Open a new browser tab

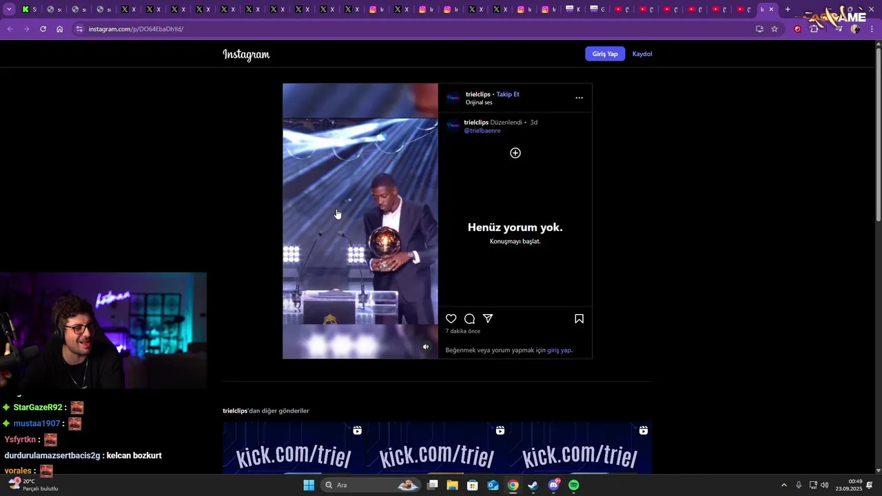coord(788,9)
